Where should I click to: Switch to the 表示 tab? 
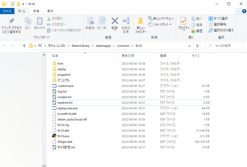(50, 11)
